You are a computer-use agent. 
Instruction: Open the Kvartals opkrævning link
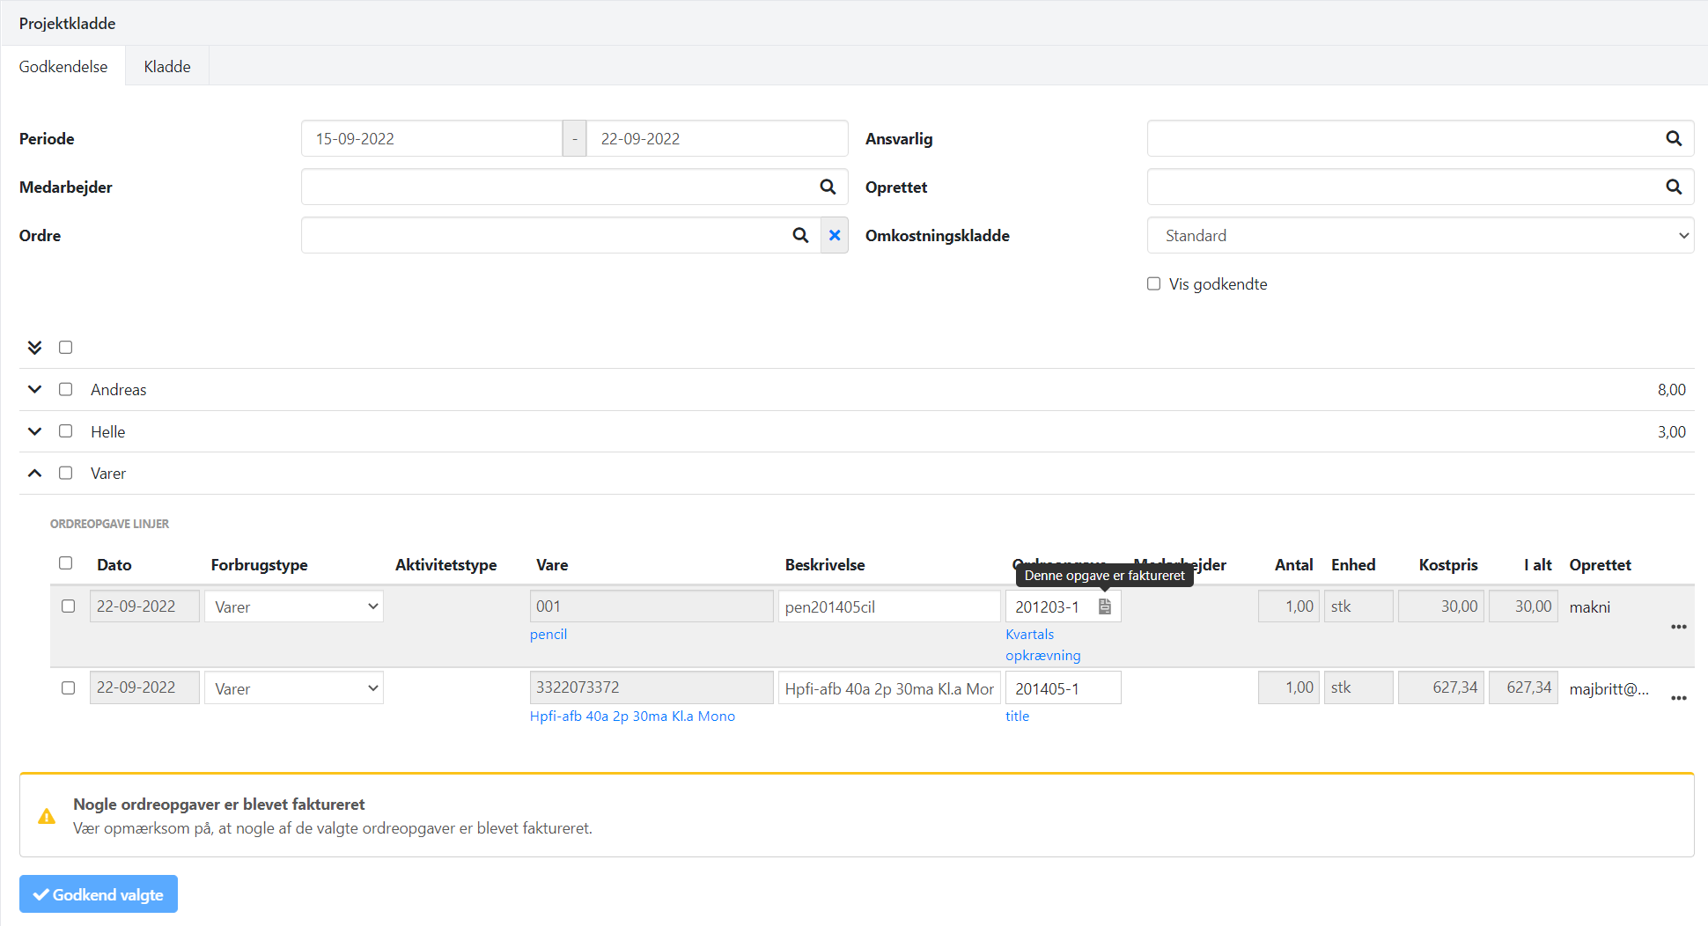[x=1042, y=644]
